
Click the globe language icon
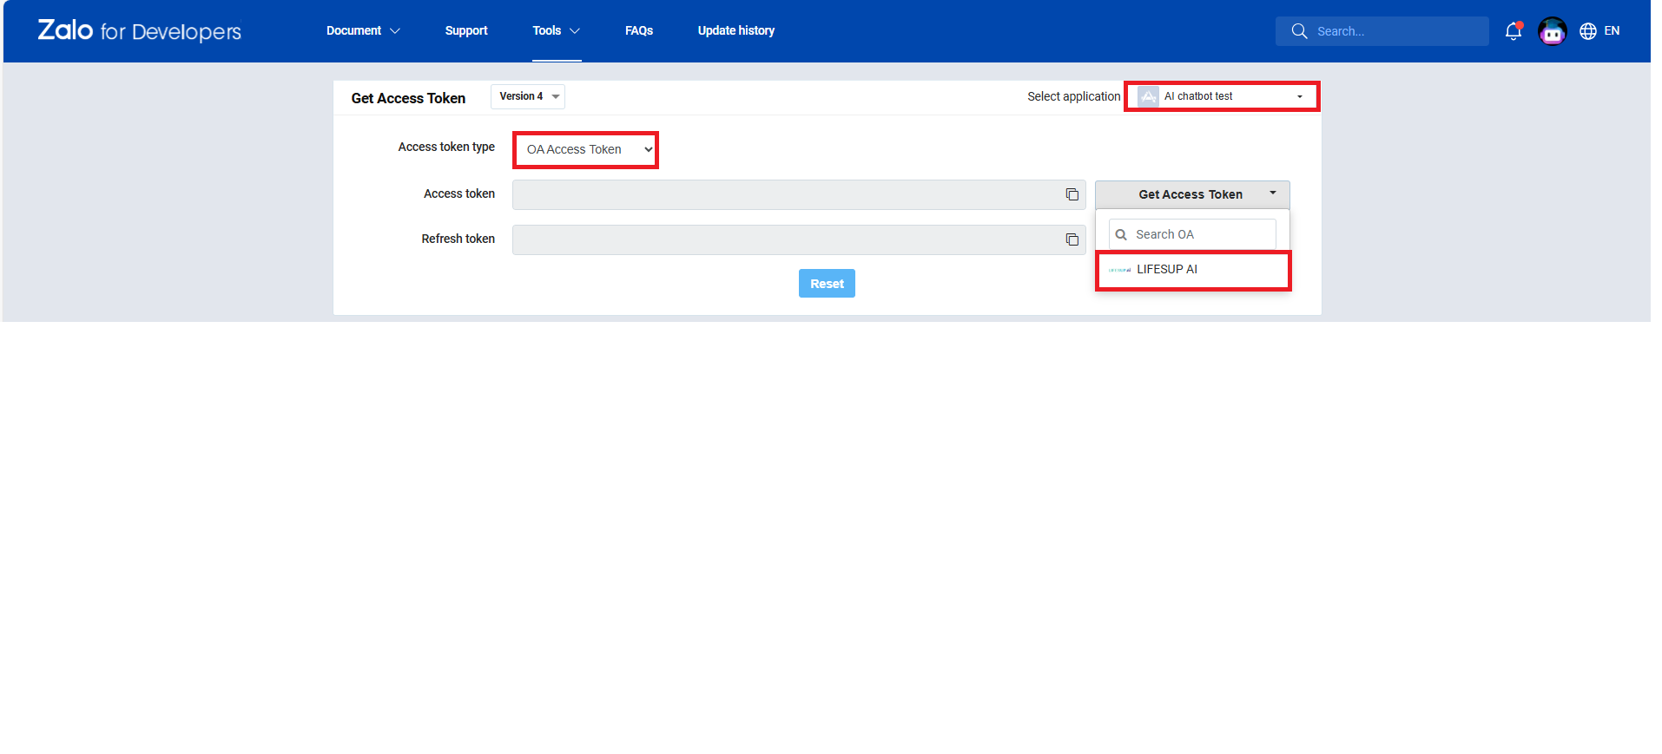pyautogui.click(x=1587, y=31)
